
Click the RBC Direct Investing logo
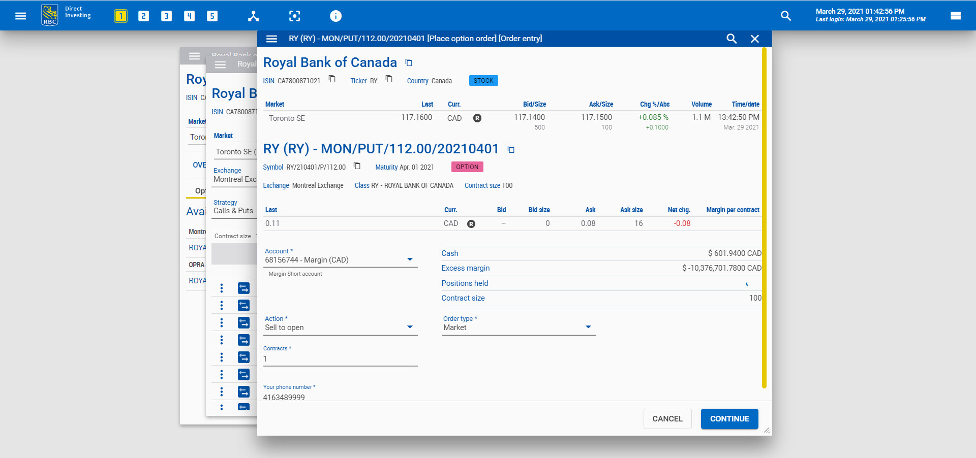49,14
